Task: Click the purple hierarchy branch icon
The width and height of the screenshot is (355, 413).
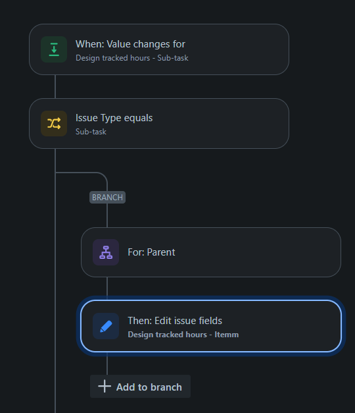Action: pos(106,252)
